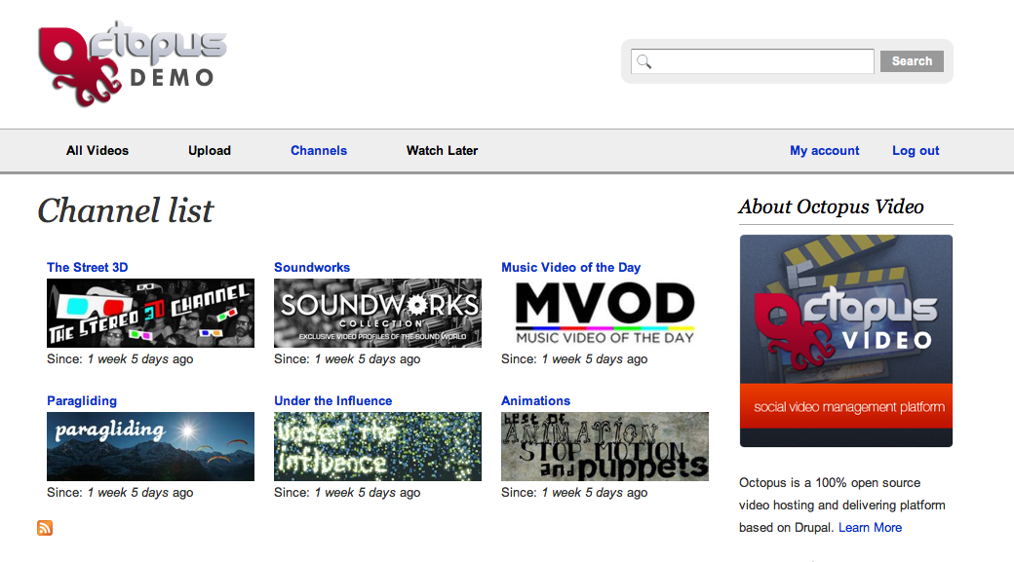Select the MVOD channel banner

(x=604, y=313)
